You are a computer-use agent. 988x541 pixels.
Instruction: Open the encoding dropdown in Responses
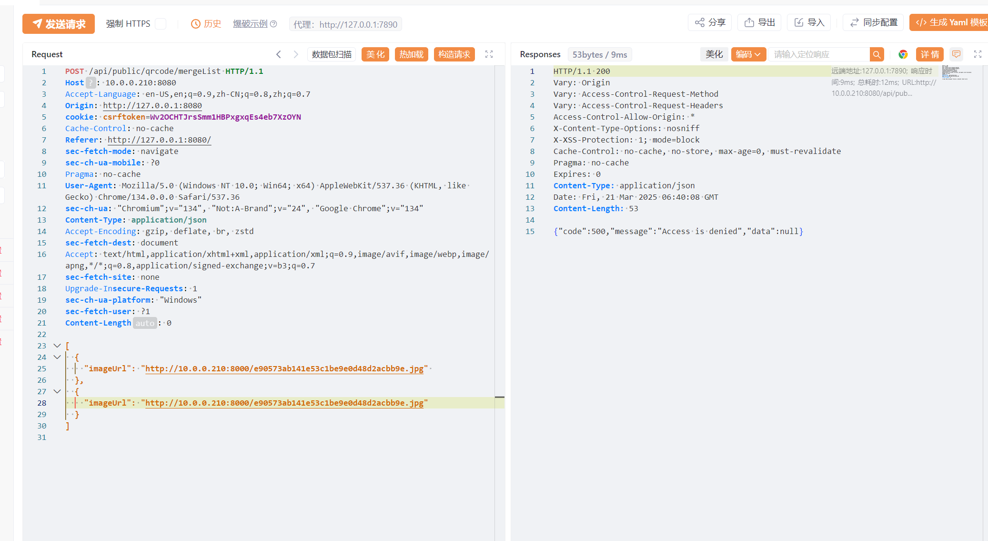tap(748, 54)
